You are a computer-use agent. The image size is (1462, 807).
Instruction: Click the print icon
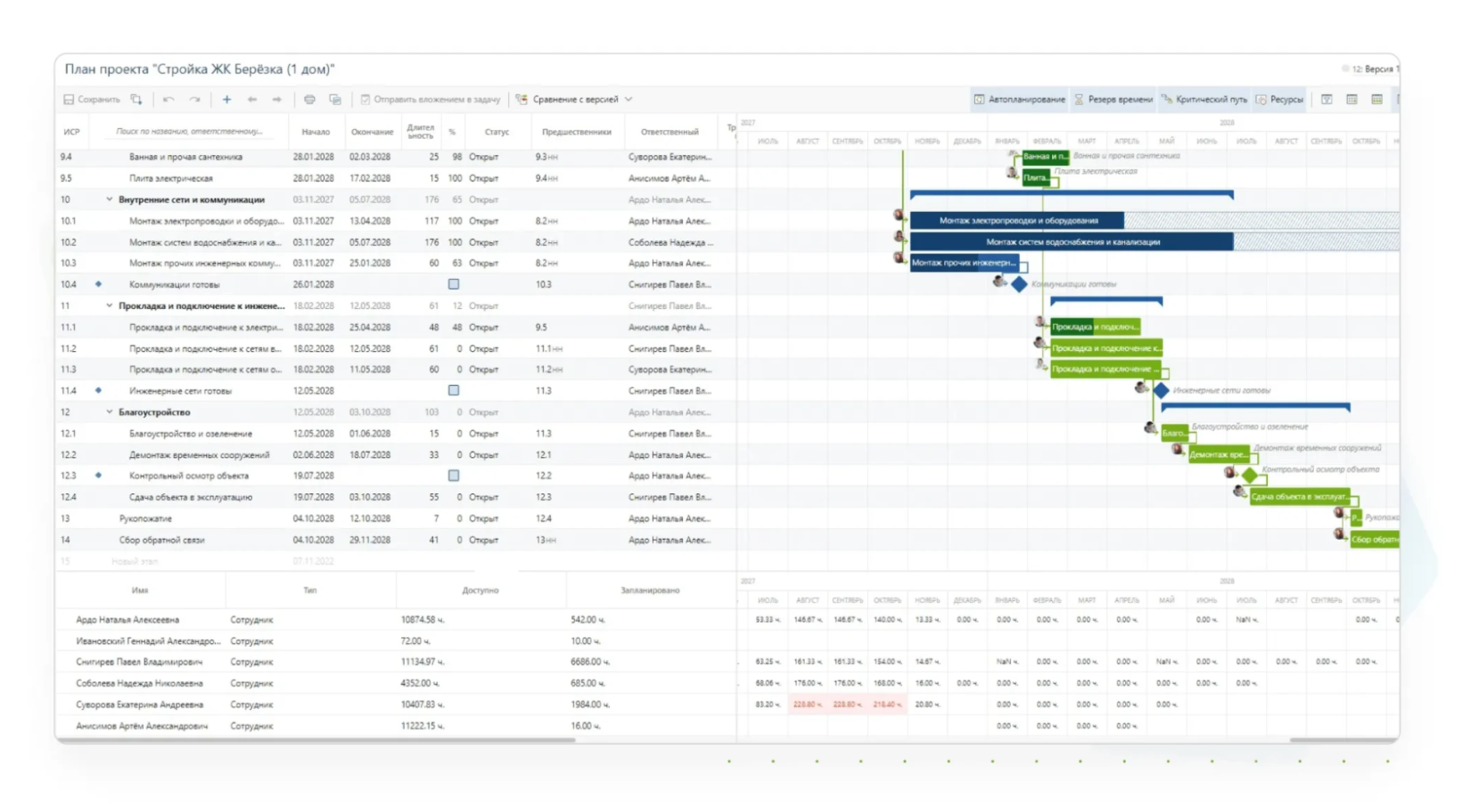point(309,100)
